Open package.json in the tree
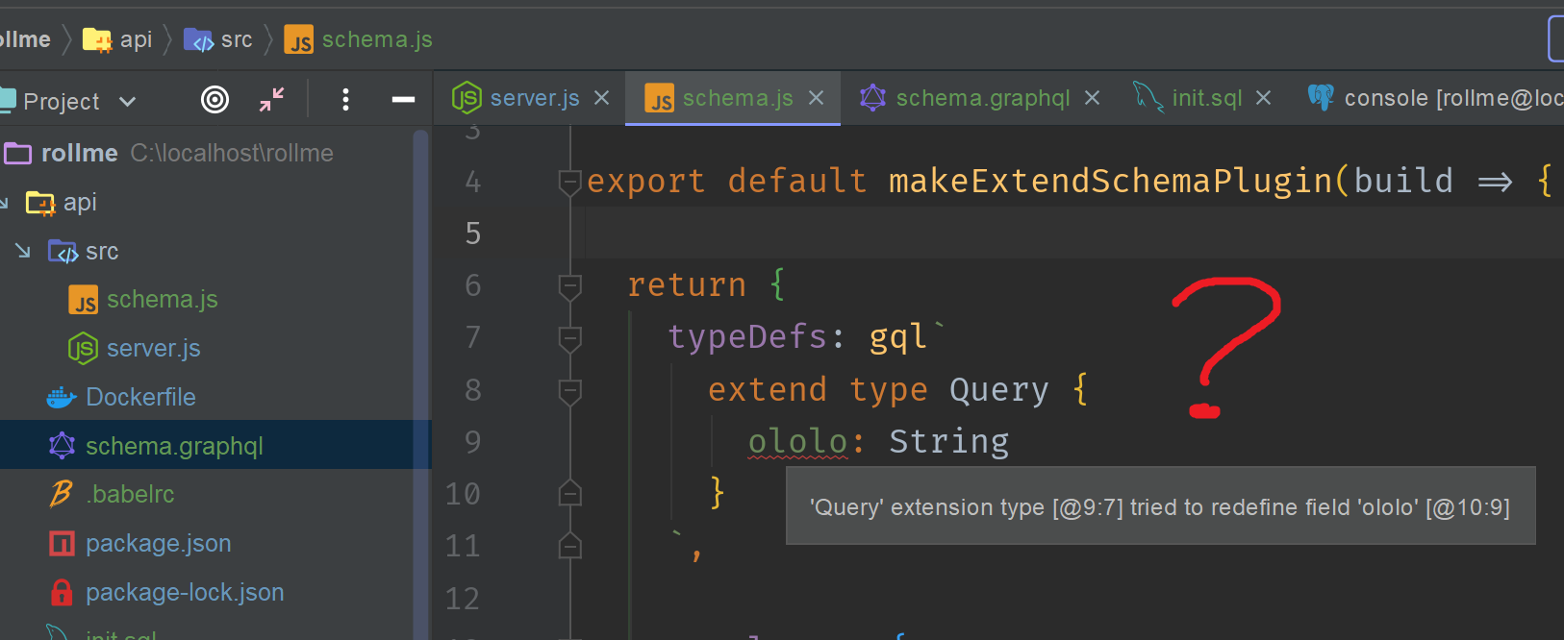Image resolution: width=1564 pixels, height=640 pixels. coord(158,543)
